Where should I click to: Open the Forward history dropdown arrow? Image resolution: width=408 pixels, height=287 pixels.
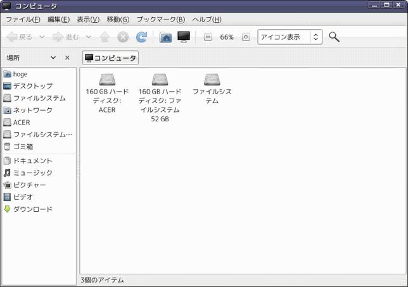[x=89, y=37]
